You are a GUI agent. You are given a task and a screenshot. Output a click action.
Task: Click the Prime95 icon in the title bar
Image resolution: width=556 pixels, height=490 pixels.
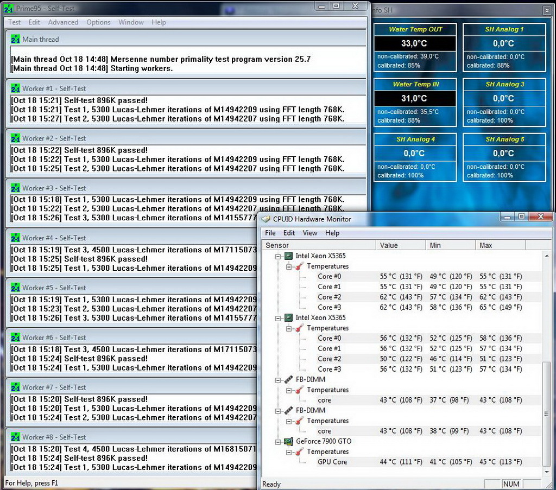[x=9, y=8]
